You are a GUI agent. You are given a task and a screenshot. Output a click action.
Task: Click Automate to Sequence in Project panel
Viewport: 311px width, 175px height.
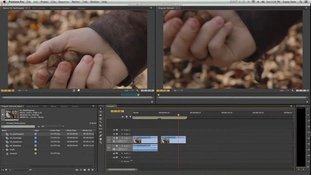77,170
